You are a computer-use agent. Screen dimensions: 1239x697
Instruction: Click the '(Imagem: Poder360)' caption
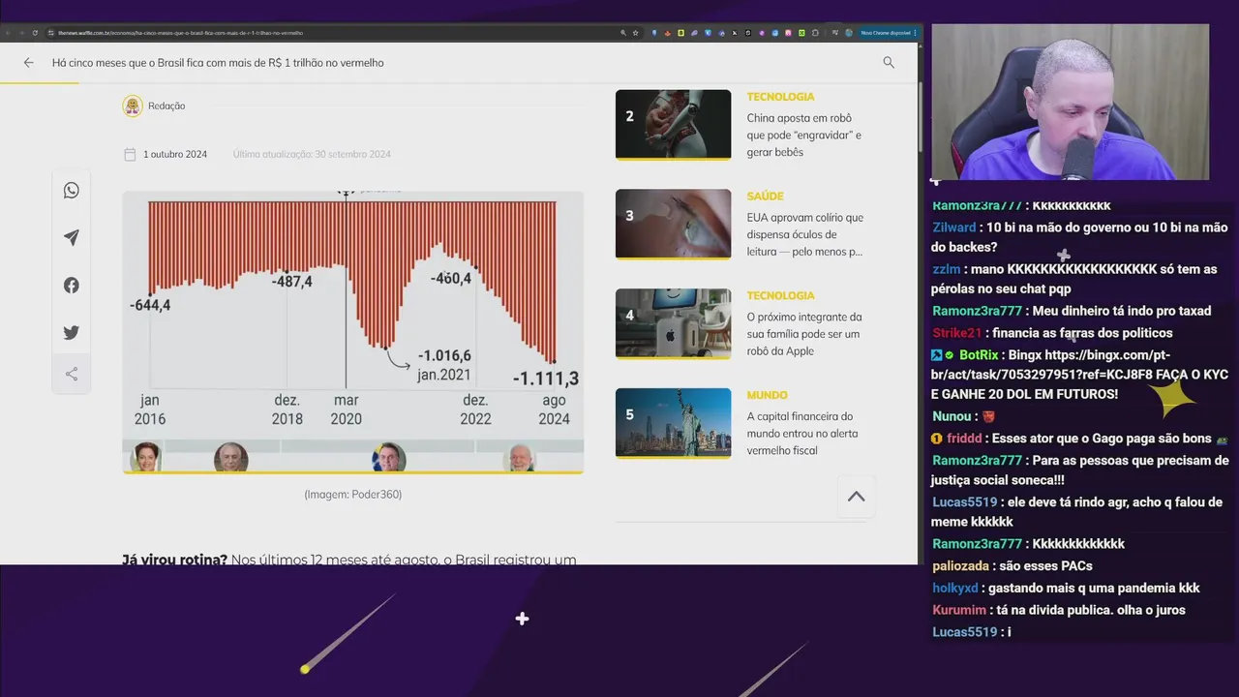[353, 495]
